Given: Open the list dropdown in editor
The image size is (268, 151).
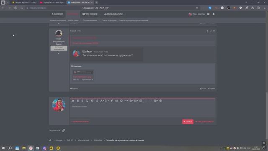Looking at the screenshot, I should tap(136, 101).
